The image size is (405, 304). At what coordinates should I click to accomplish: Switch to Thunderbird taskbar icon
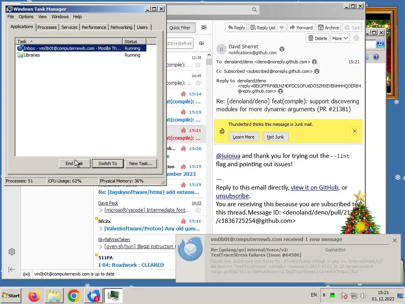93,295
